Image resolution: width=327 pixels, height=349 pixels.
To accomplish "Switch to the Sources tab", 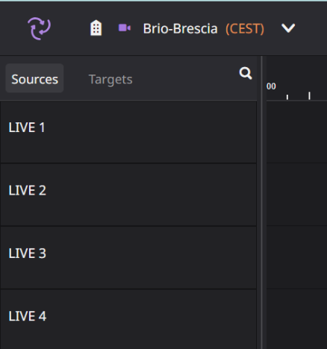I will pos(34,78).
